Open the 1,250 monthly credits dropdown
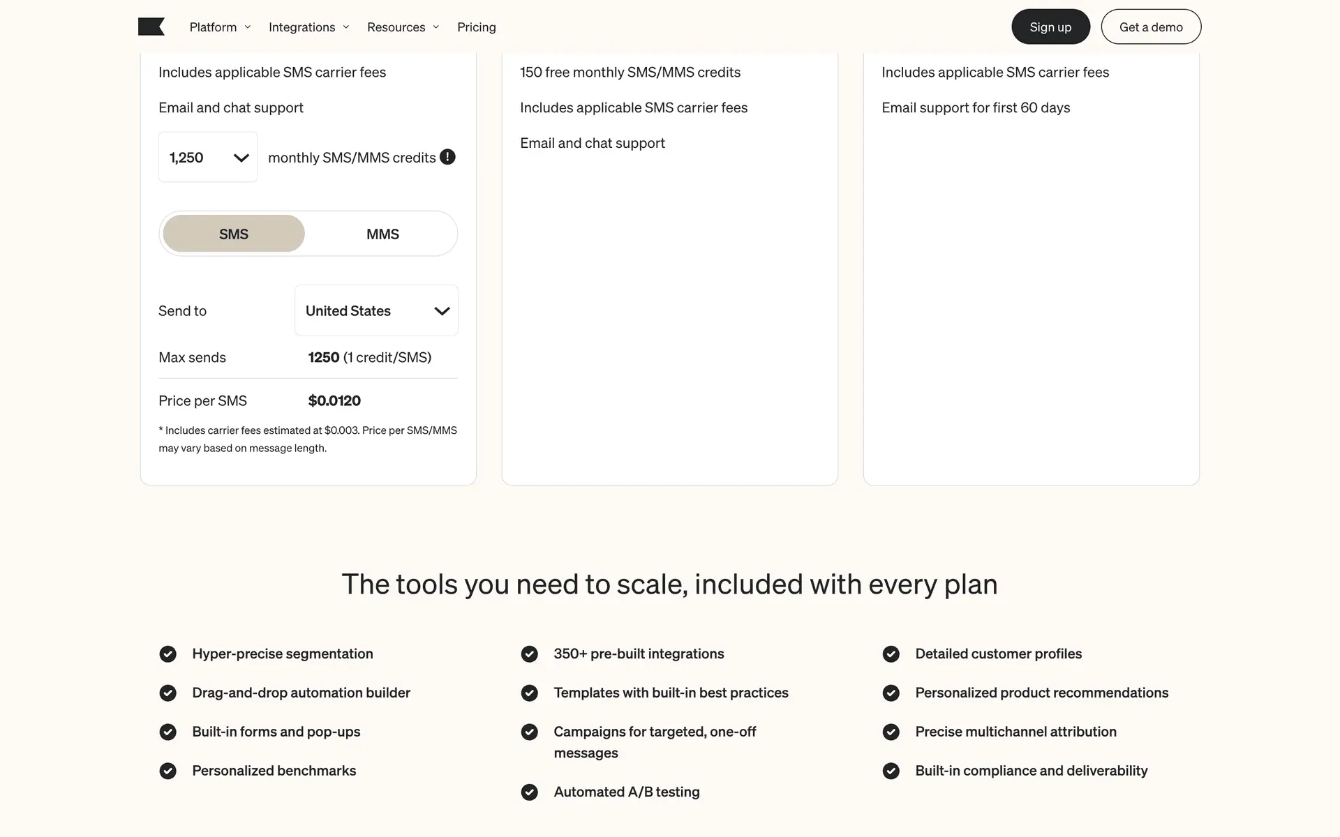This screenshot has width=1340, height=837. pos(208,157)
